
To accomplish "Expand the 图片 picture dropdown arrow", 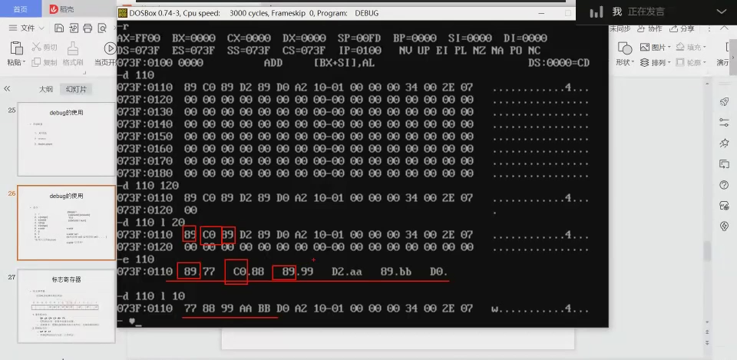I will 669,48.
